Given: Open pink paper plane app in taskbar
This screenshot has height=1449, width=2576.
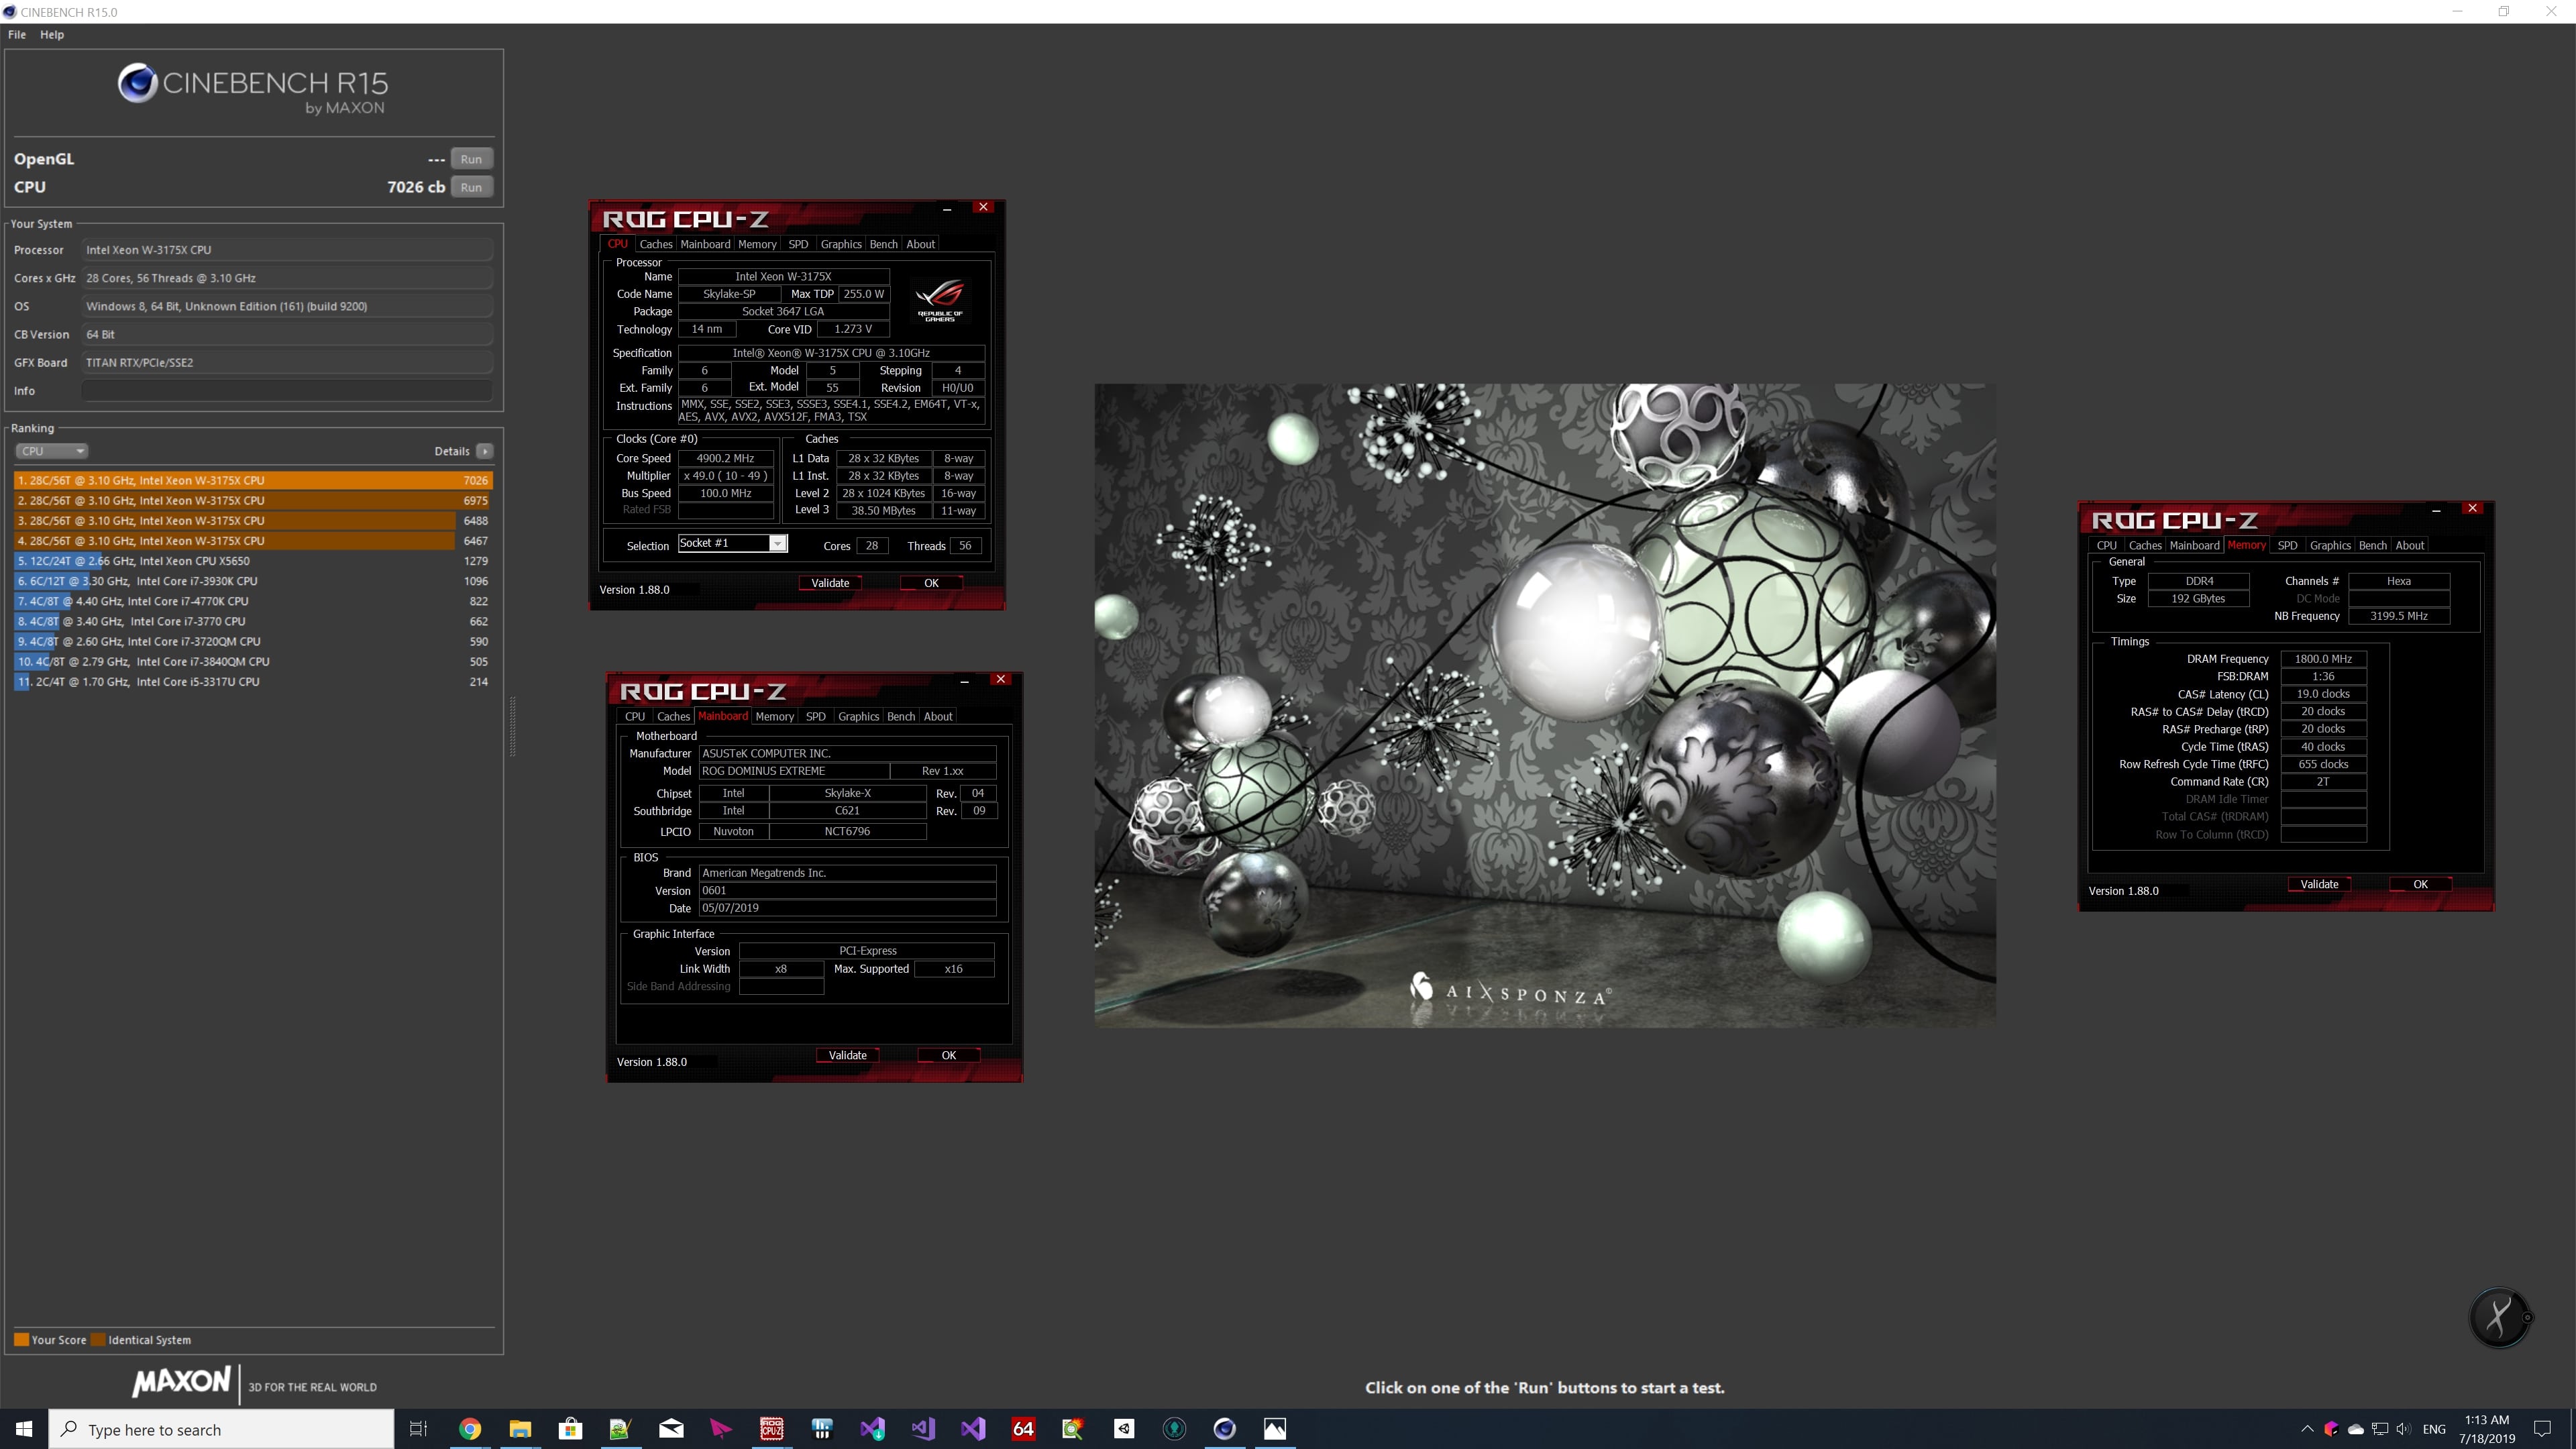Looking at the screenshot, I should click(x=721, y=1429).
